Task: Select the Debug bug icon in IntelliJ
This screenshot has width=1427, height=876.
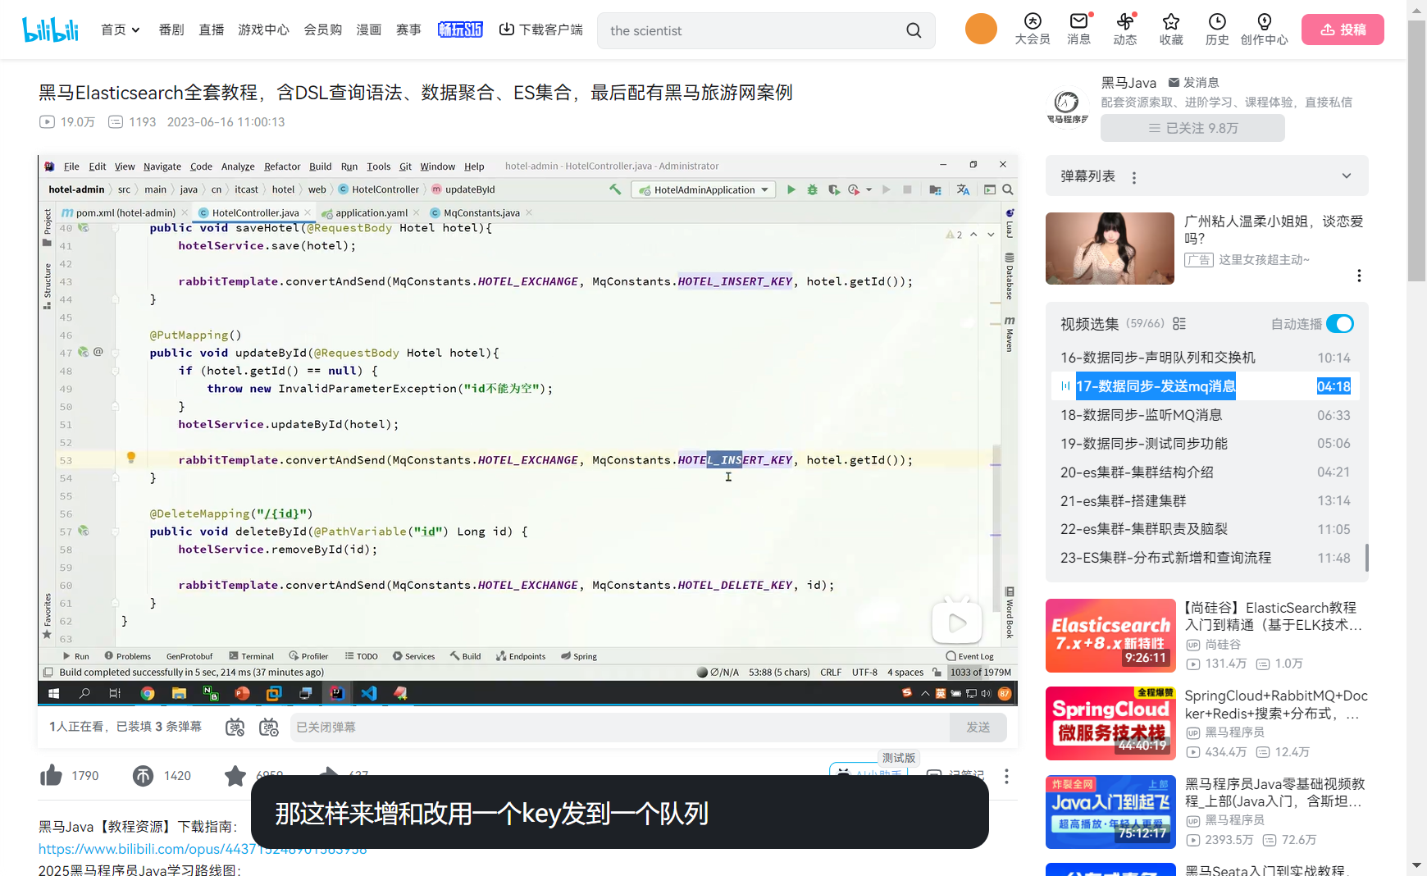Action: pyautogui.click(x=812, y=189)
